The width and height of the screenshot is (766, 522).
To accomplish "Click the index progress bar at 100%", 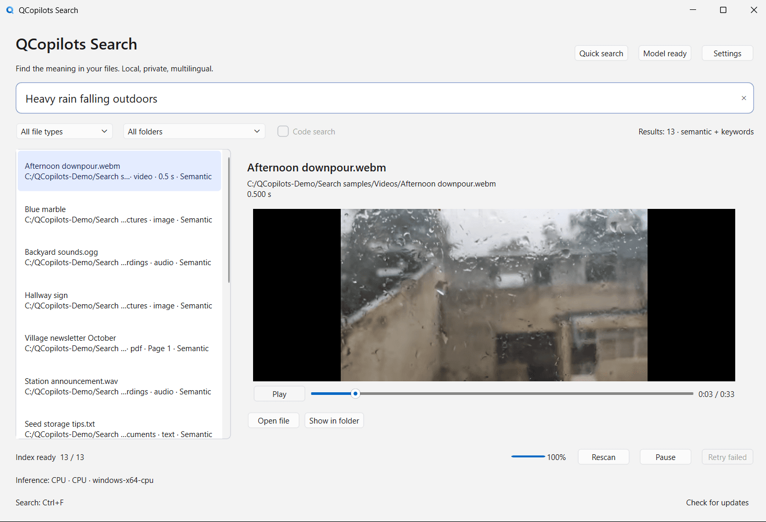I will [528, 457].
